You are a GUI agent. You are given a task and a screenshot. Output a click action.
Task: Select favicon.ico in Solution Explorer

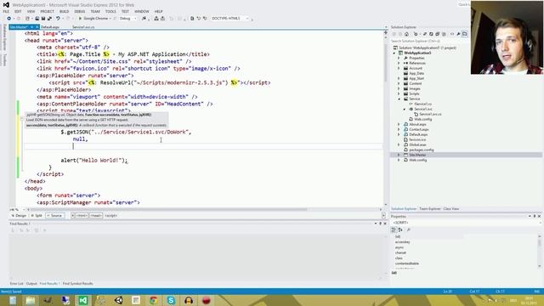click(417, 139)
